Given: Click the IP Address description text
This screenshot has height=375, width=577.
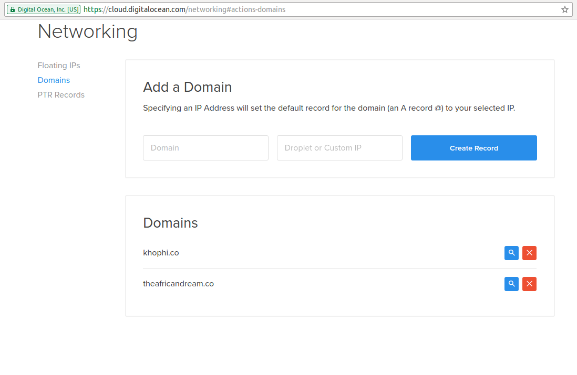Looking at the screenshot, I should click(329, 109).
